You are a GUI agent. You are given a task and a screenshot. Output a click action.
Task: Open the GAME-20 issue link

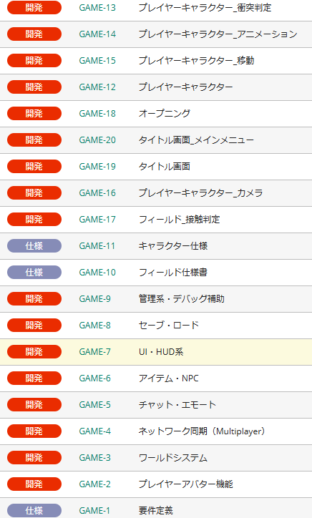(x=97, y=140)
